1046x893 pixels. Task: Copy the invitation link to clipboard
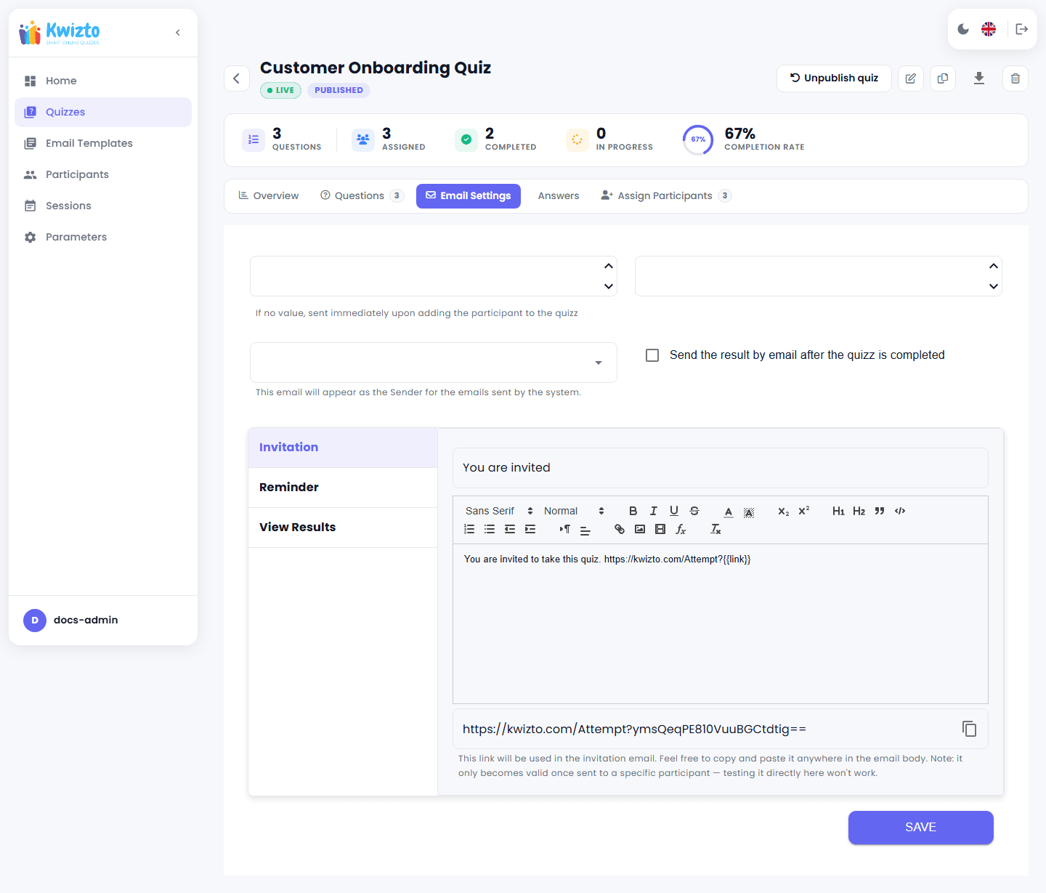coord(969,729)
